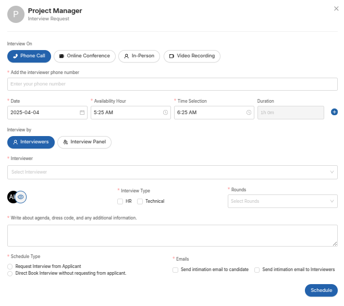The width and height of the screenshot is (344, 306).
Task: Click the calendar icon in Date field
Action: coord(82,113)
